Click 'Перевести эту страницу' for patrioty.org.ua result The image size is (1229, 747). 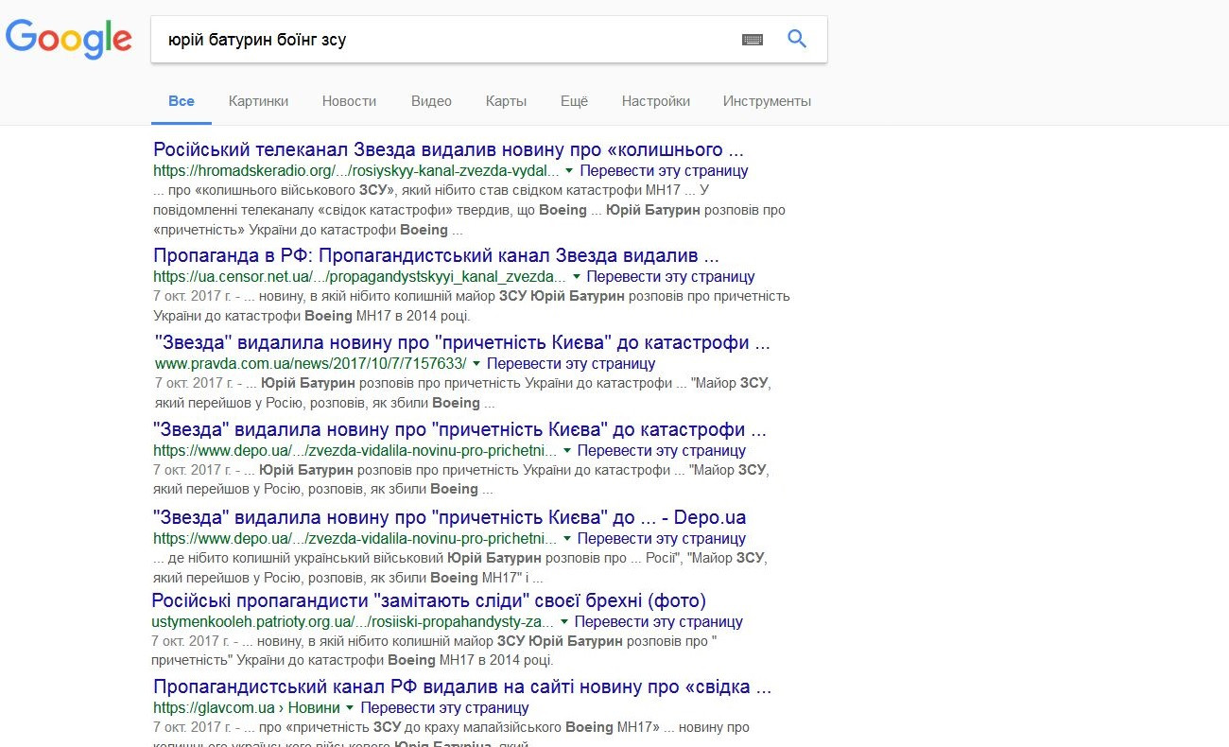(x=659, y=622)
